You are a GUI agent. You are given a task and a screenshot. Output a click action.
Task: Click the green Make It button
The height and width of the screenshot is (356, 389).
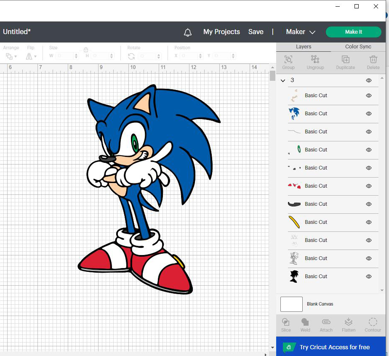(353, 32)
